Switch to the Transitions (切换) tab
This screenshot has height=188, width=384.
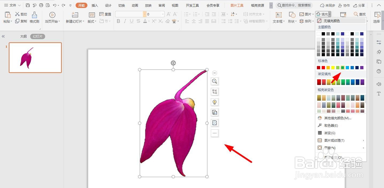(x=122, y=5)
